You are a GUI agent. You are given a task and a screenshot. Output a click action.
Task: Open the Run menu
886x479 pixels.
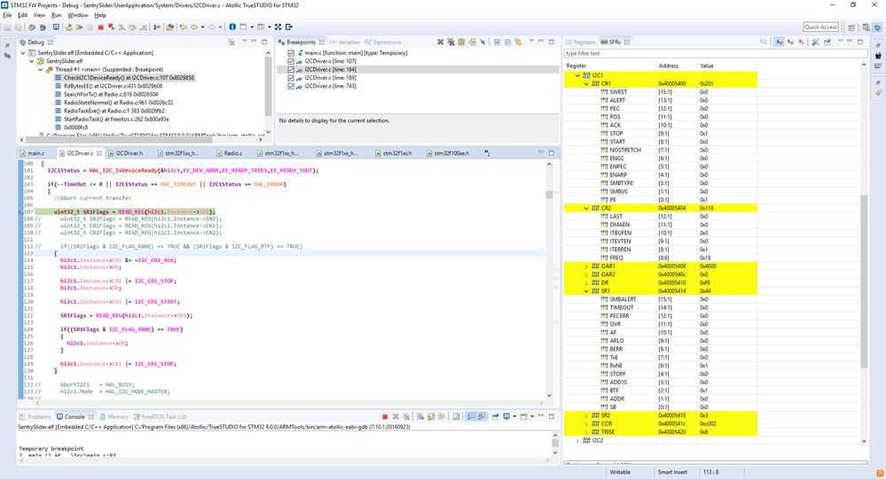[57, 15]
